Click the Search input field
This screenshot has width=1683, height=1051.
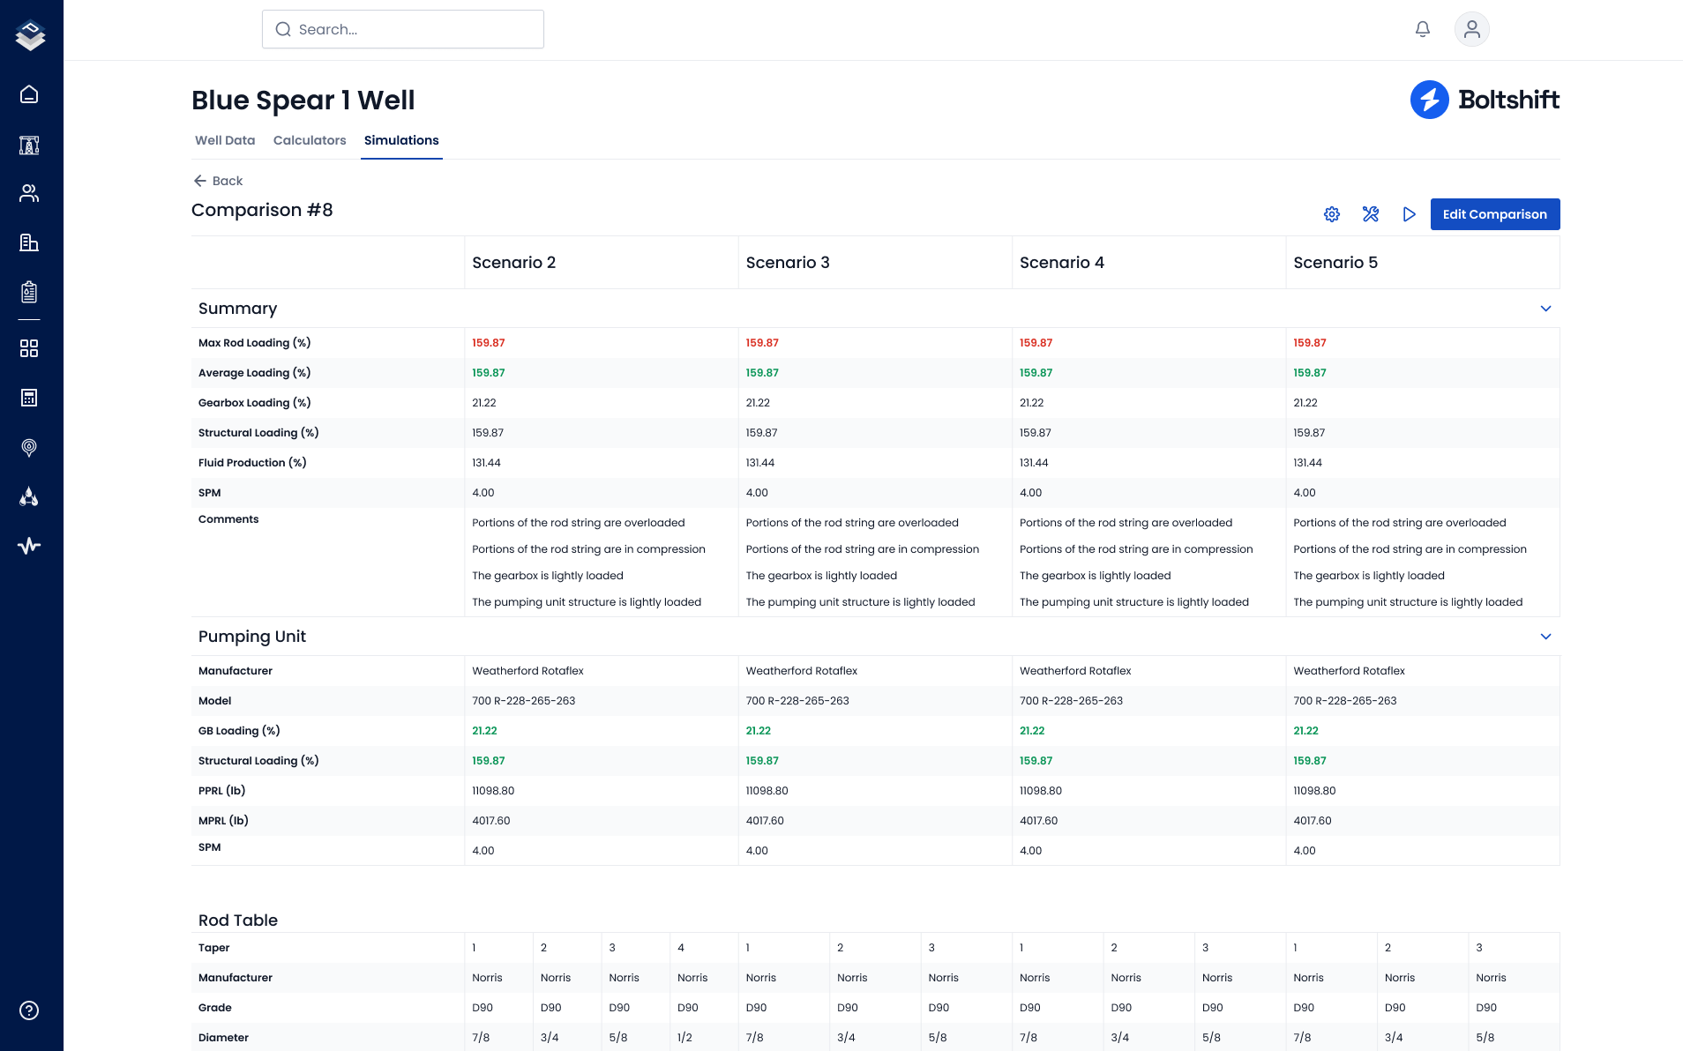coord(403,29)
